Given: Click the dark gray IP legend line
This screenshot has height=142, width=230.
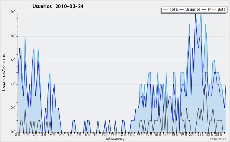Looking at the screenshot, I should 204,10.
